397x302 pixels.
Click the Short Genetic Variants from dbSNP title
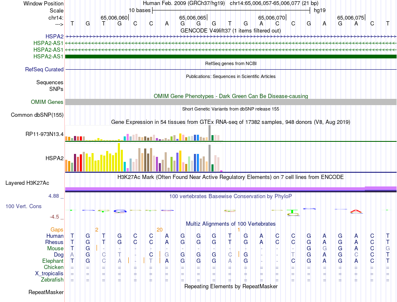(x=231, y=109)
